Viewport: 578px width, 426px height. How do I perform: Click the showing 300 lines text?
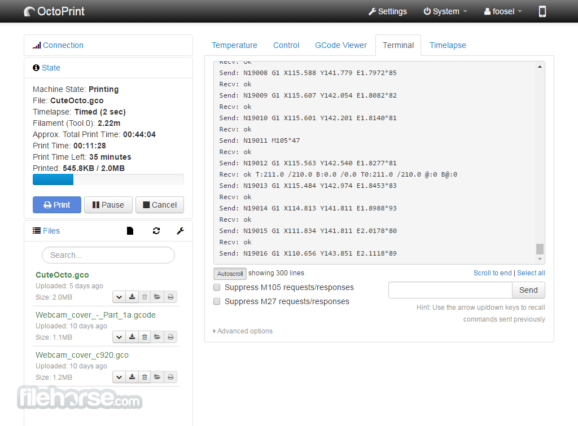pyautogui.click(x=276, y=273)
